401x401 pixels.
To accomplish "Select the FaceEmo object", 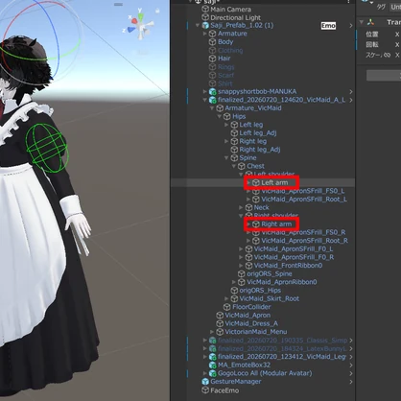I will coord(224,390).
